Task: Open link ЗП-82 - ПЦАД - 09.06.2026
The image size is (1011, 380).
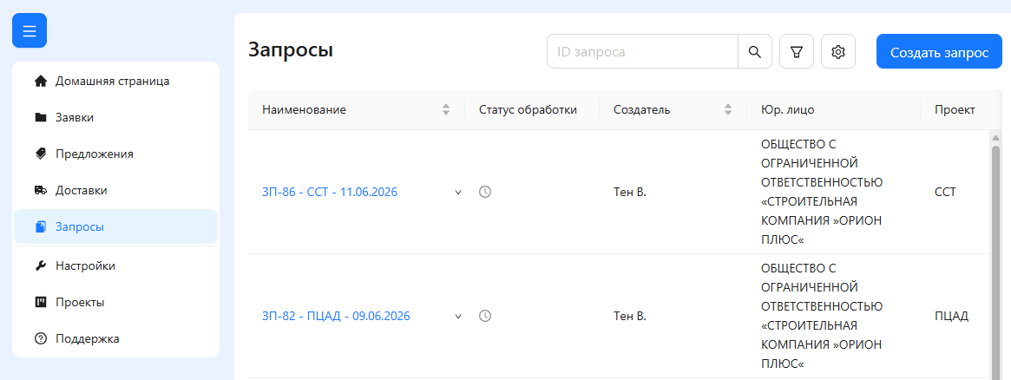Action: 336,317
